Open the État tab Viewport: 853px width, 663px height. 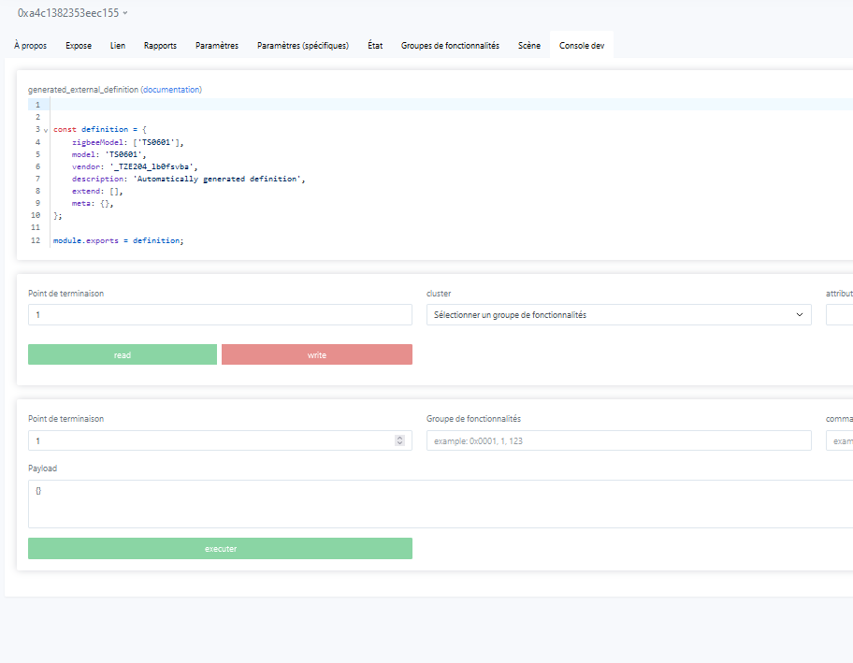tap(375, 46)
